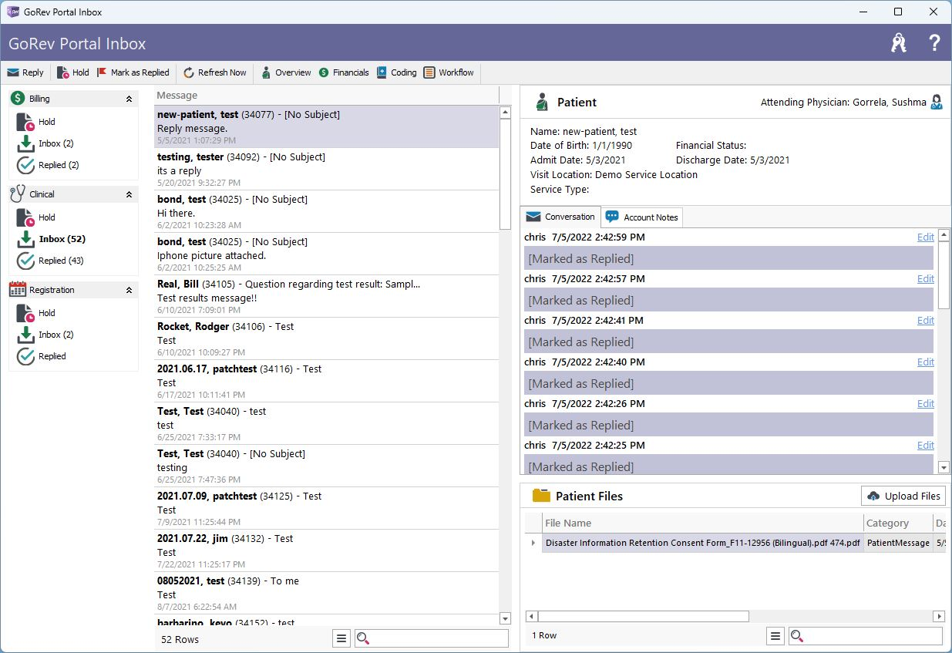Click Patient Files horizontal scrollbar right arrow
Viewport: 952px width, 653px height.
(x=939, y=617)
